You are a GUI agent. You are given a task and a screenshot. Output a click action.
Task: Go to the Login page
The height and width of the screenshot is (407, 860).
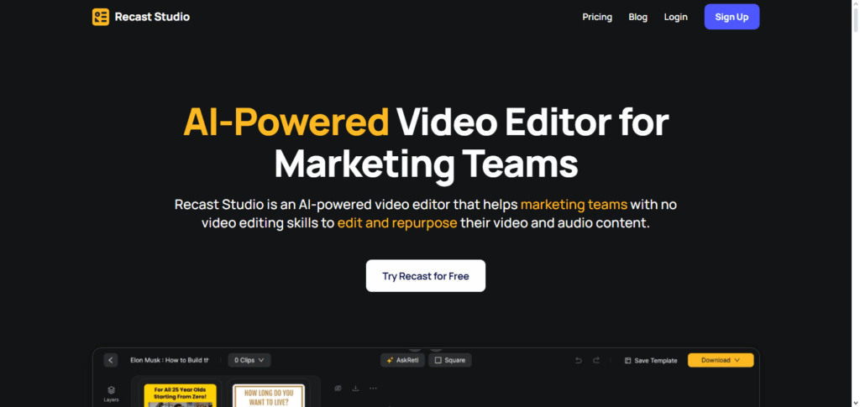[676, 17]
